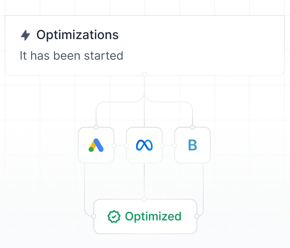Click the right edge connector dot of the Meta node
The height and width of the screenshot is (248, 290).
click(162, 145)
